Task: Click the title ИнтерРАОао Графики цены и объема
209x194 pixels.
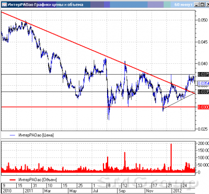Action: tap(45, 5)
